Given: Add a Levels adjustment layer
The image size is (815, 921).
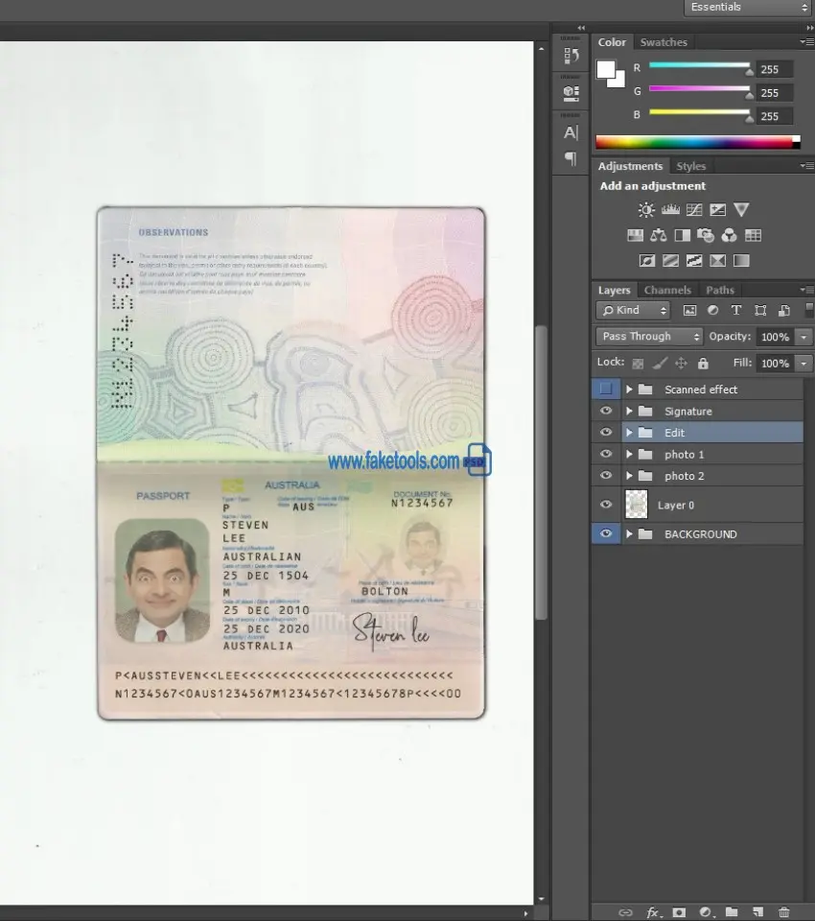Looking at the screenshot, I should [670, 210].
